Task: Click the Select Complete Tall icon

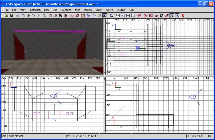Action: click(x=50, y=16)
